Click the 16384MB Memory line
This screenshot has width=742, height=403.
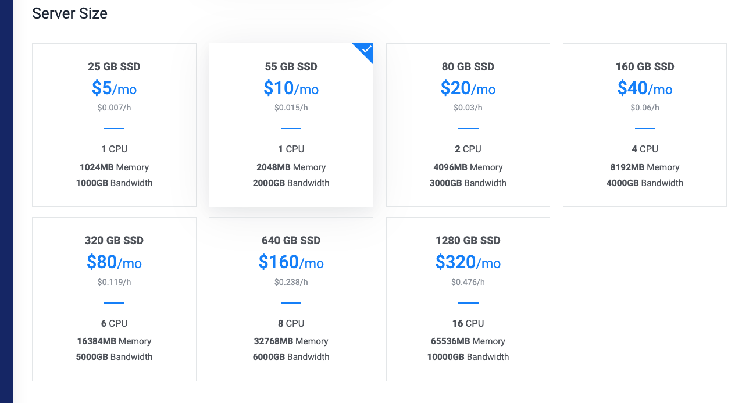pyautogui.click(x=114, y=341)
